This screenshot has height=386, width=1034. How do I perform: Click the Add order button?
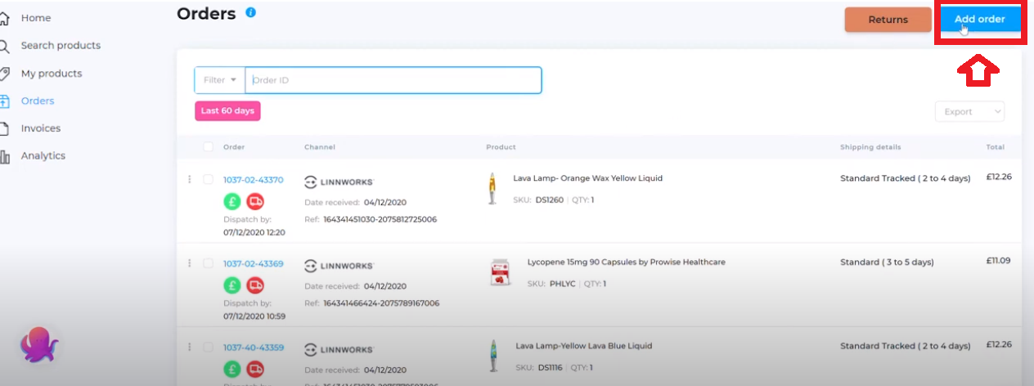980,19
